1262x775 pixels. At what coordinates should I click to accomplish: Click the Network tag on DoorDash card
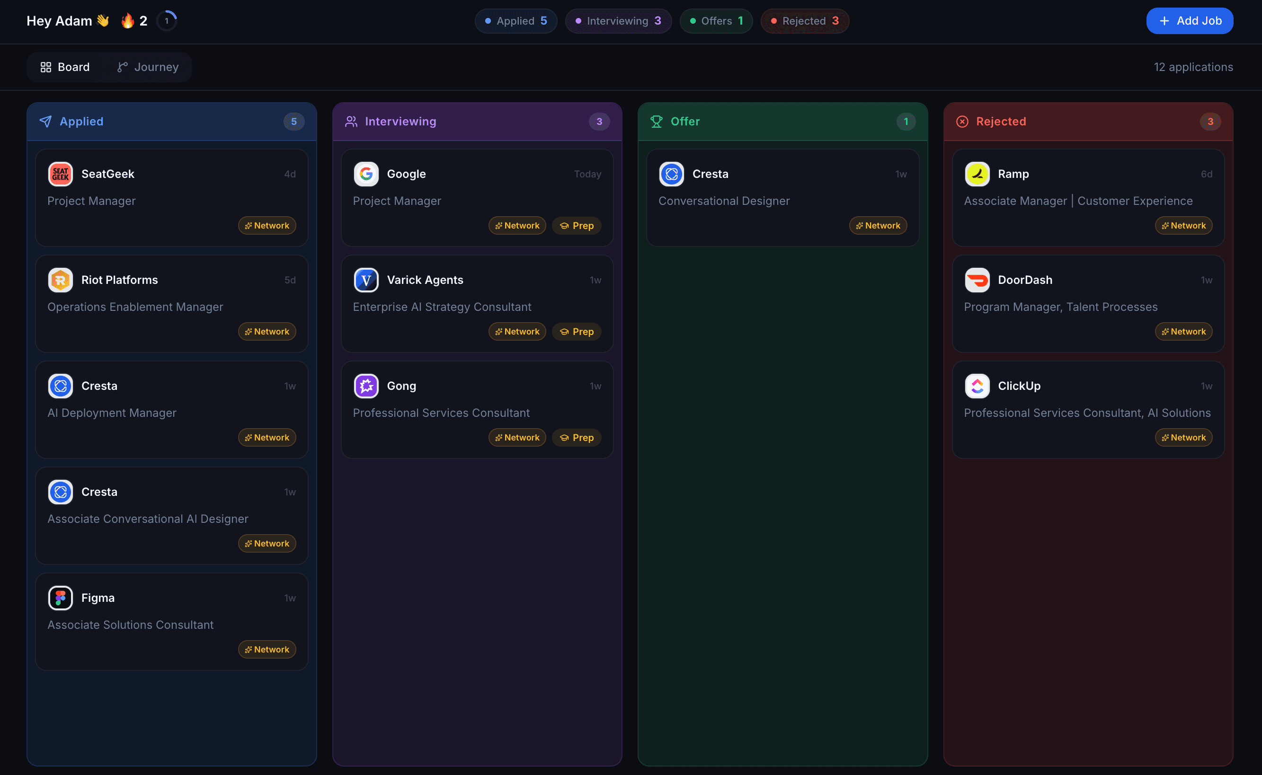tap(1184, 332)
